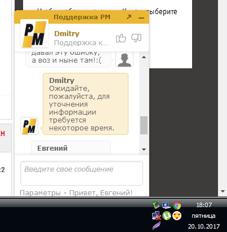Click the Dmitry agent name in header
This screenshot has width=227, height=232.
pyautogui.click(x=67, y=34)
